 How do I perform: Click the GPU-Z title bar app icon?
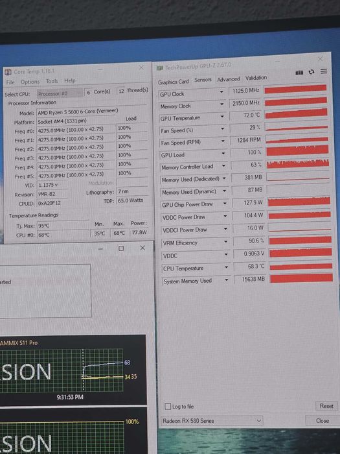[159, 68]
